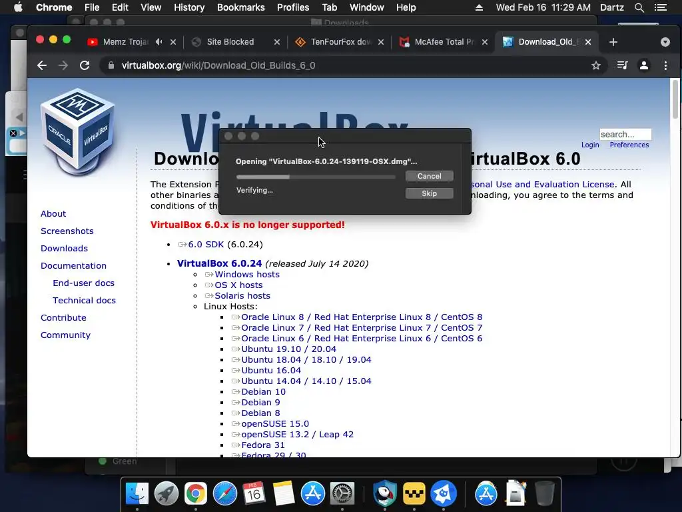Open Notes in the Dock
Viewport: 682px width, 512px height.
click(284, 494)
